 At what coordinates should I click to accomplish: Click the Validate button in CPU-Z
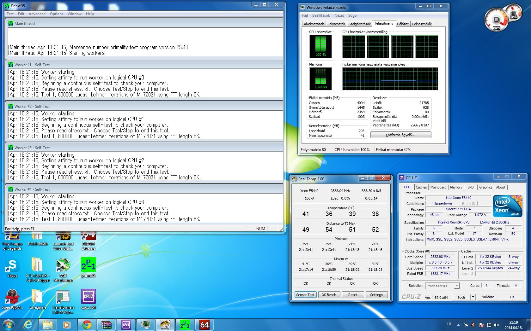(488, 297)
